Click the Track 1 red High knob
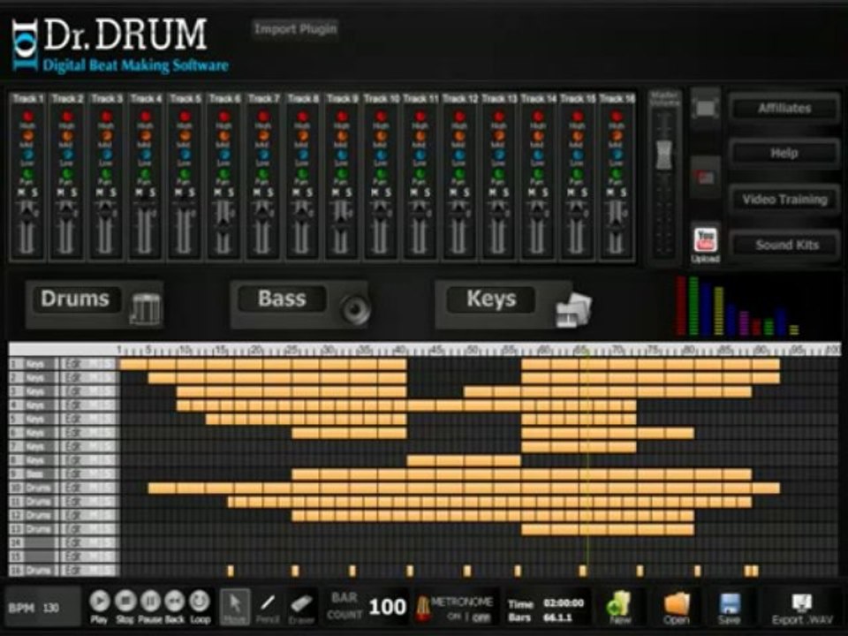The width and height of the screenshot is (848, 636). 27,117
